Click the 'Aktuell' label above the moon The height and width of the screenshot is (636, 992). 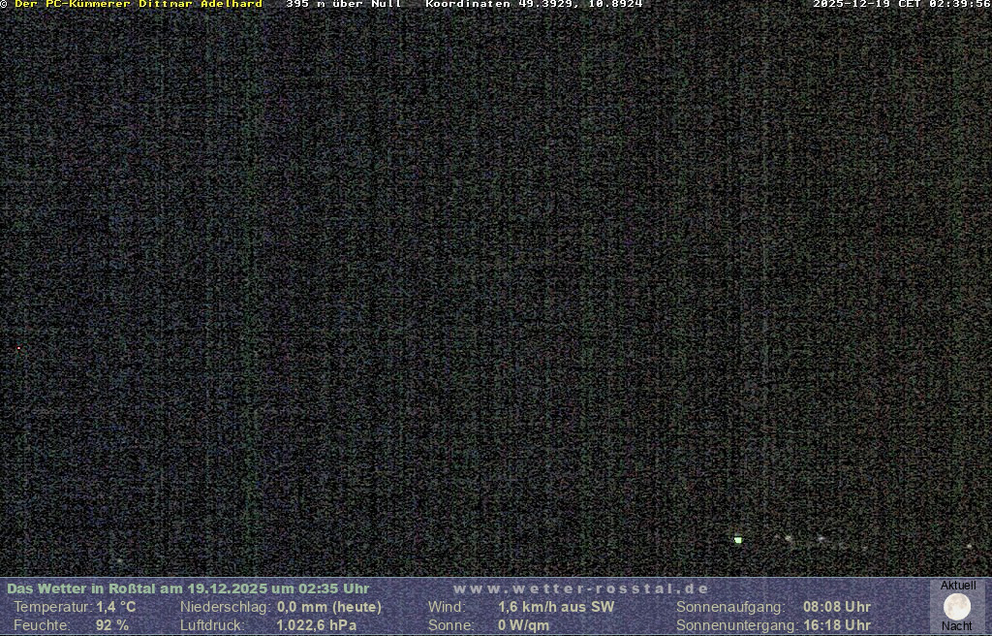point(958,586)
